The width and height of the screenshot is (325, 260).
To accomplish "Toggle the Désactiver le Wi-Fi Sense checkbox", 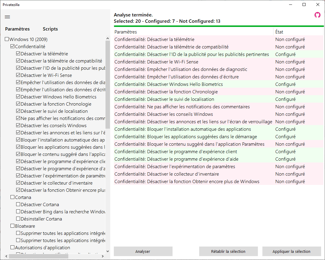I will (18, 75).
